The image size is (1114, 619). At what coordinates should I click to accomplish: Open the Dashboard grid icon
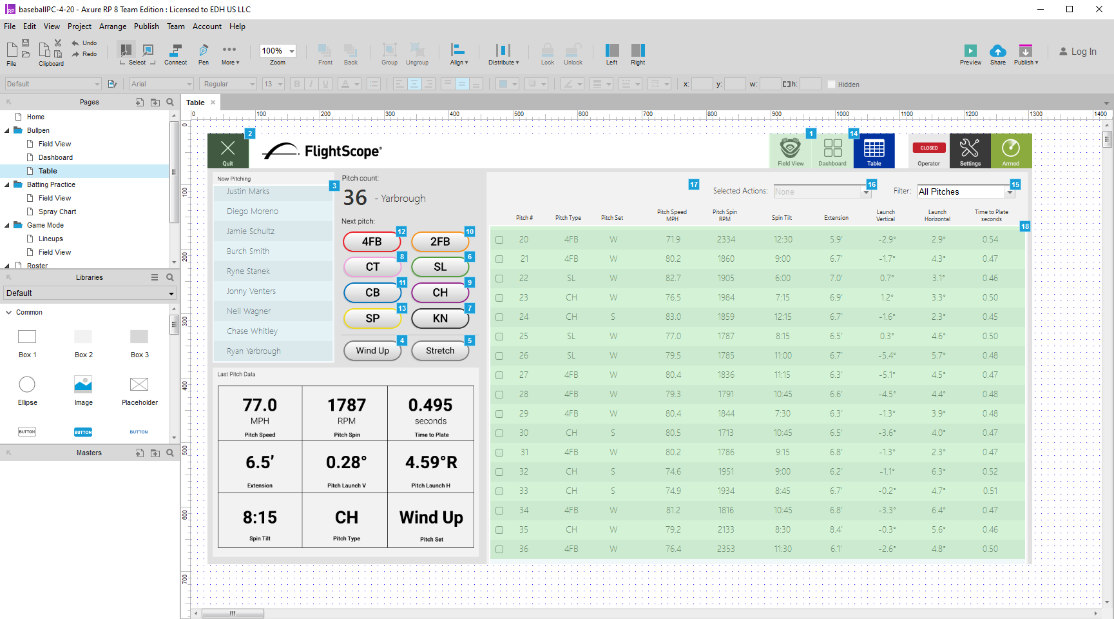coord(832,148)
